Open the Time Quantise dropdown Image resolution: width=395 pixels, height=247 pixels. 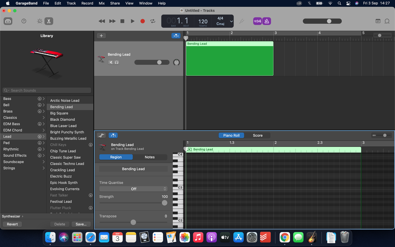(133, 189)
